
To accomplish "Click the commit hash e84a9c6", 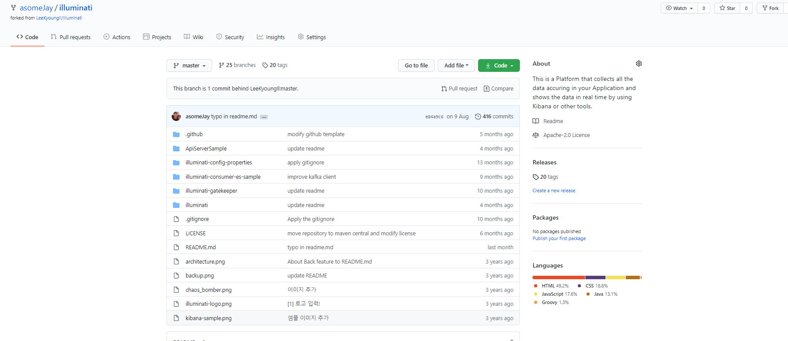I will click(x=434, y=117).
